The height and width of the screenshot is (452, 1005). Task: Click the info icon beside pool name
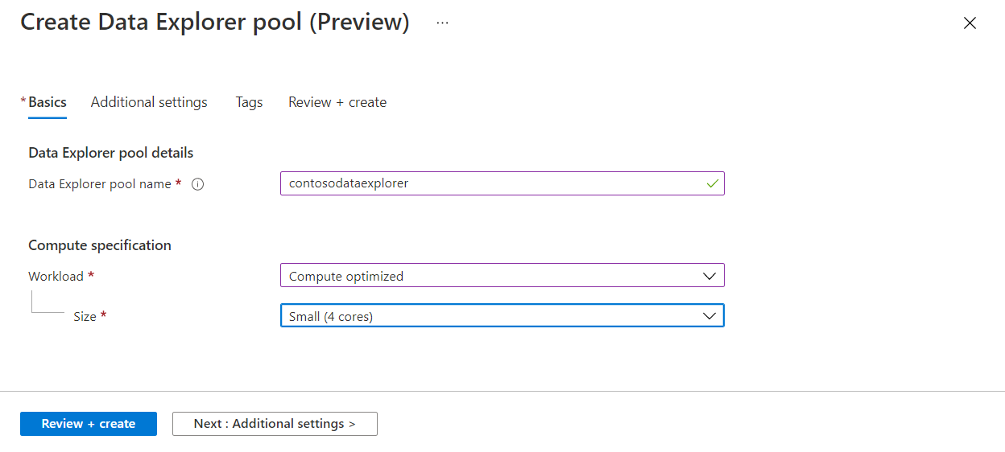click(198, 184)
